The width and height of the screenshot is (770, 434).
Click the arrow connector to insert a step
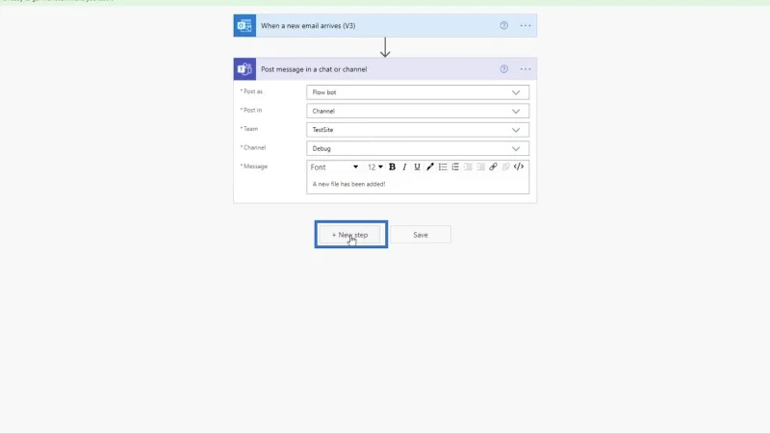tap(385, 47)
